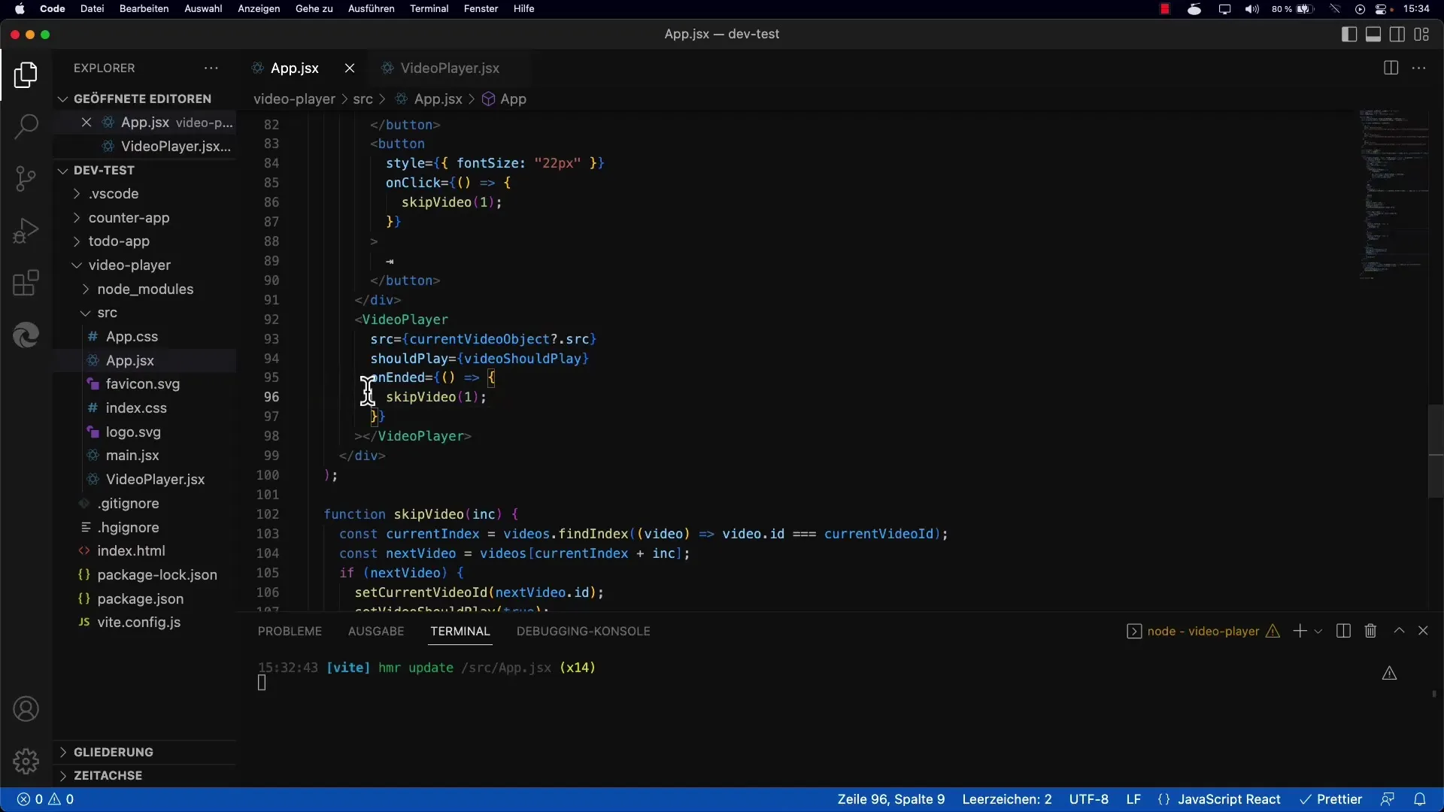Open the Accounts menu icon
Viewport: 1444px width, 812px height.
click(26, 709)
